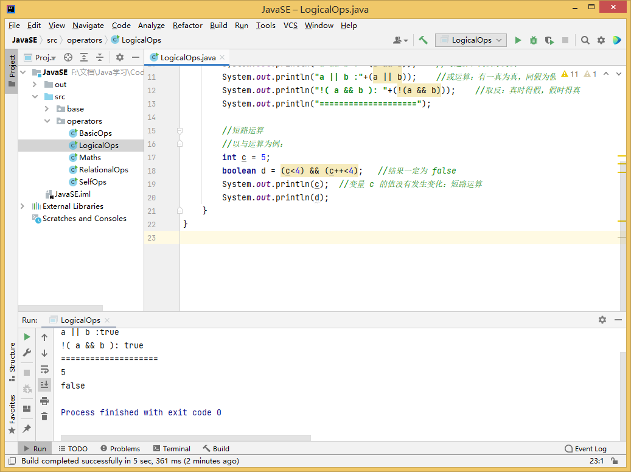The width and height of the screenshot is (631, 472).
Task: Rerun LogicalOps from the Run panel
Action: [27, 337]
